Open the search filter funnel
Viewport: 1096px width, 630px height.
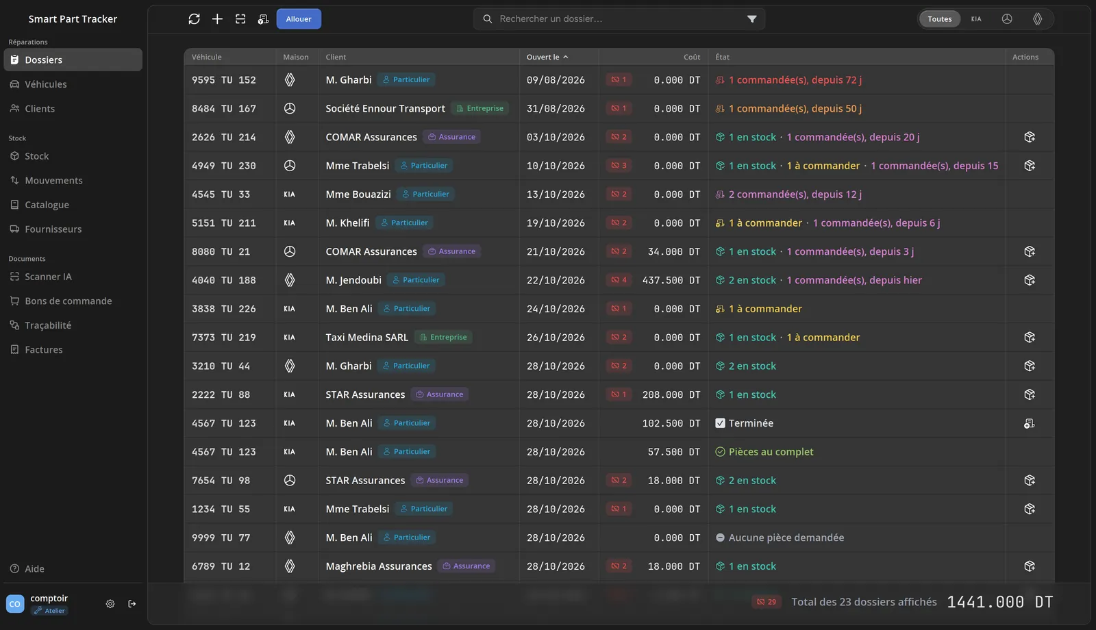(x=752, y=19)
